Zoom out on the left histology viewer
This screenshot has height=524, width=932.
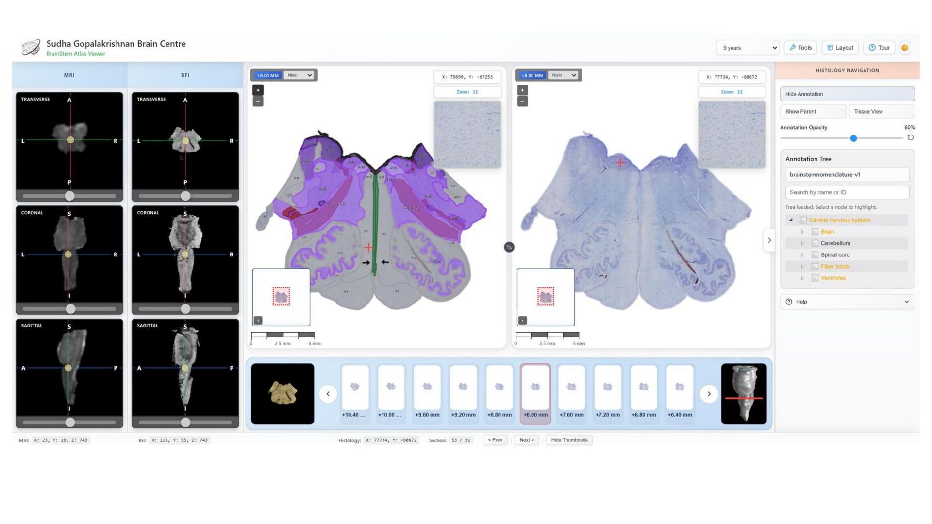(x=258, y=101)
